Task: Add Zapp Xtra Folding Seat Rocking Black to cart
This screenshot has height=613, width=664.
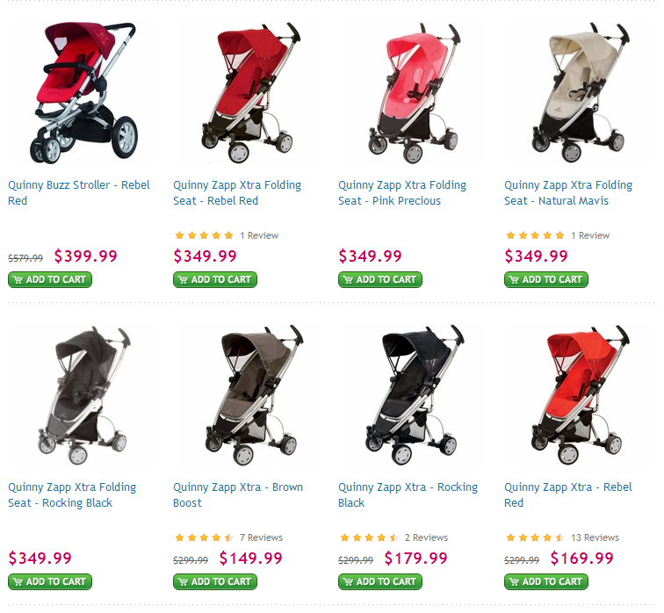Action: [50, 581]
